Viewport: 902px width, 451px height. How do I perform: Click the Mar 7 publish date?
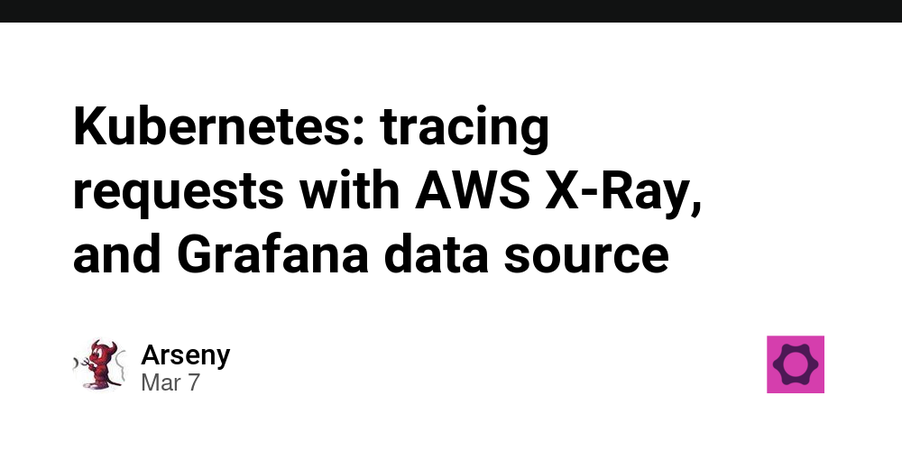(170, 382)
